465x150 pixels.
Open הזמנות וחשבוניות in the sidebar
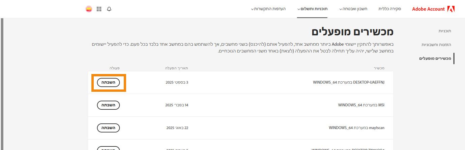click(x=436, y=44)
